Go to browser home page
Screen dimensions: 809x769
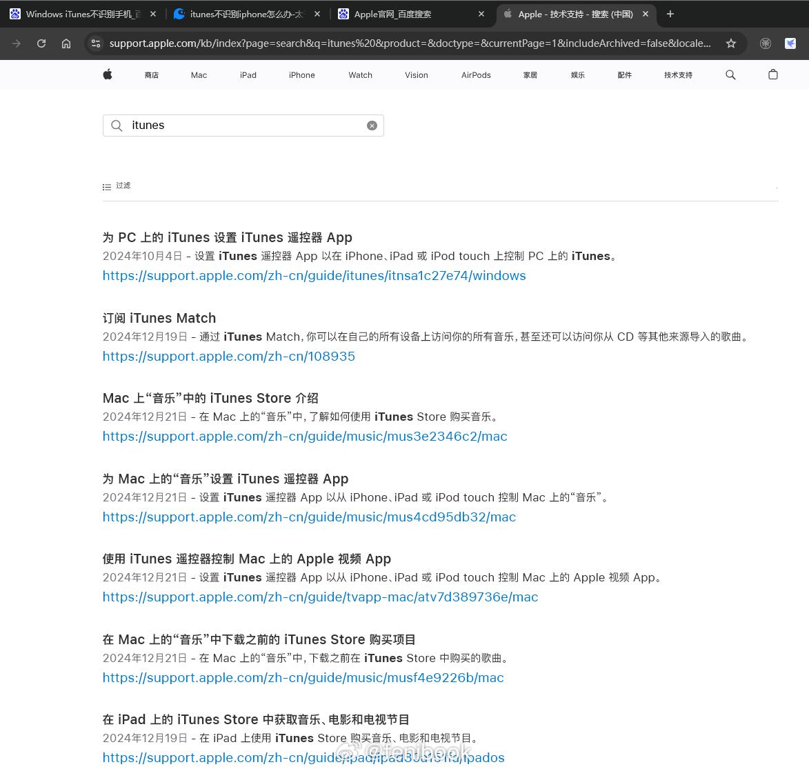pos(66,43)
